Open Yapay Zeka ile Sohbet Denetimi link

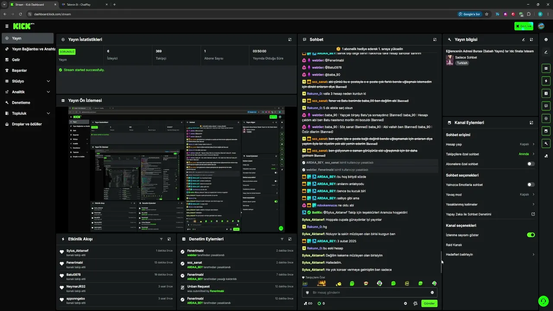click(x=490, y=214)
